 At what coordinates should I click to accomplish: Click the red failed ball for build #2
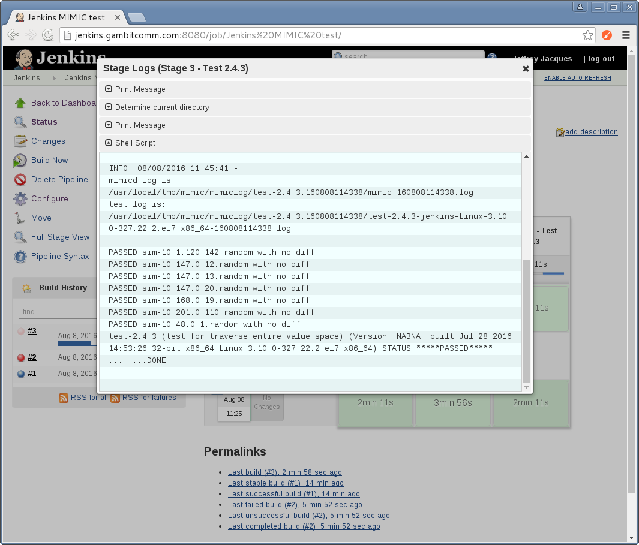(x=21, y=357)
